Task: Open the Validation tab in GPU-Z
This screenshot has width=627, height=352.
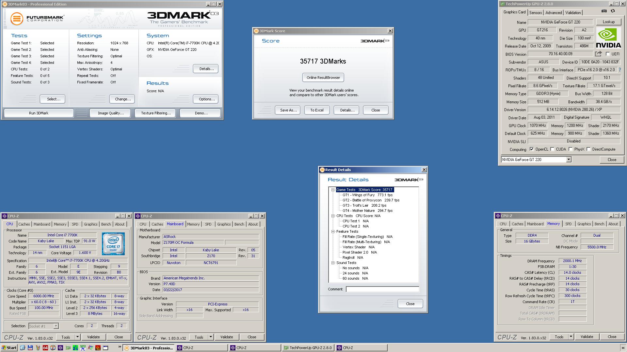Action: [573, 13]
